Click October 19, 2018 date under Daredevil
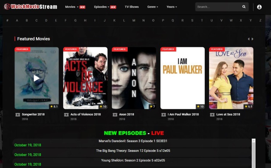This screenshot has width=271, height=168. click(x=27, y=145)
